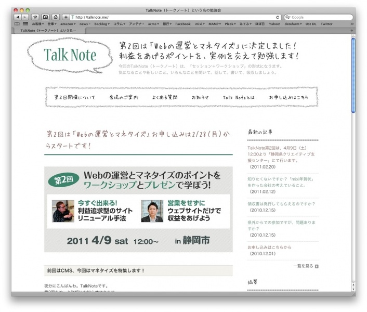
Task: Open the ほぼ日 bookmark
Action: coord(260,24)
